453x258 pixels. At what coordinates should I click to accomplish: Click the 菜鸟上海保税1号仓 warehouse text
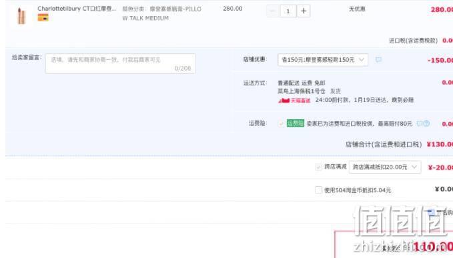(302, 91)
